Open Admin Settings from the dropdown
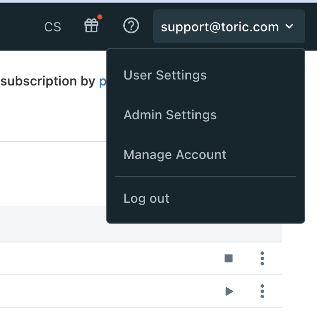 point(170,115)
